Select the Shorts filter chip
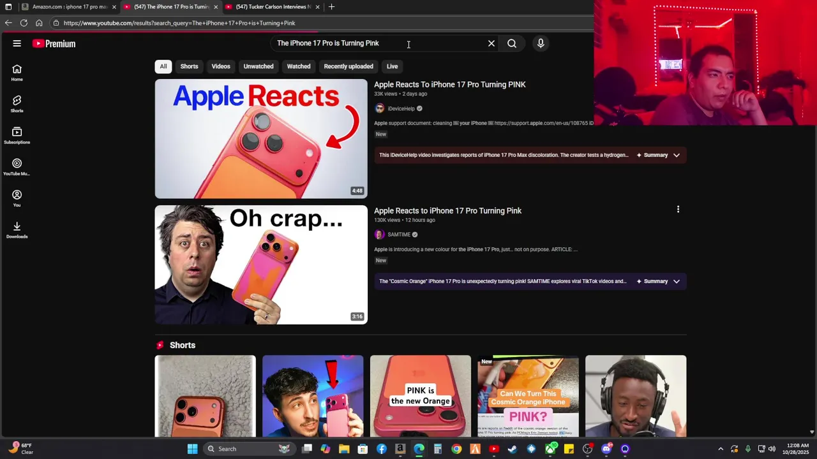Viewport: 817px width, 459px height. pyautogui.click(x=189, y=66)
